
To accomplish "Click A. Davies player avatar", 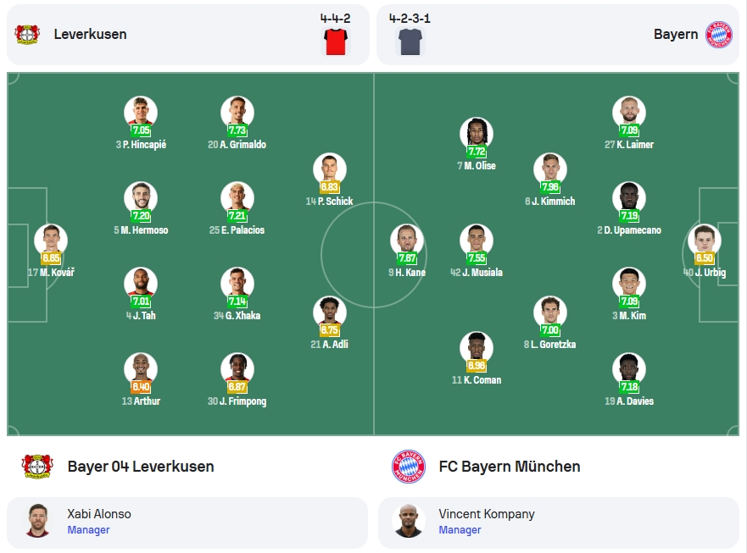I will pos(629,369).
